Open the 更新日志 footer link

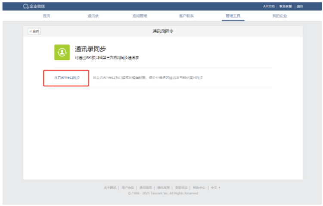(181, 187)
